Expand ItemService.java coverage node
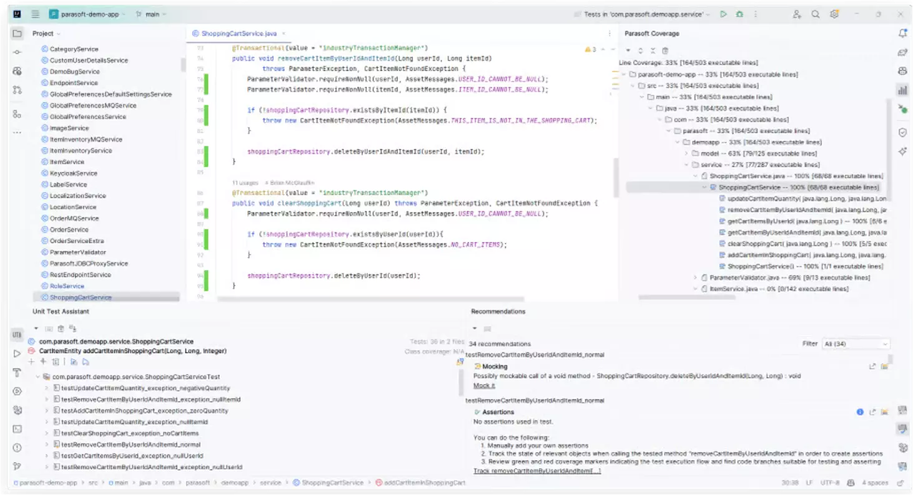913x495 pixels. click(x=695, y=289)
